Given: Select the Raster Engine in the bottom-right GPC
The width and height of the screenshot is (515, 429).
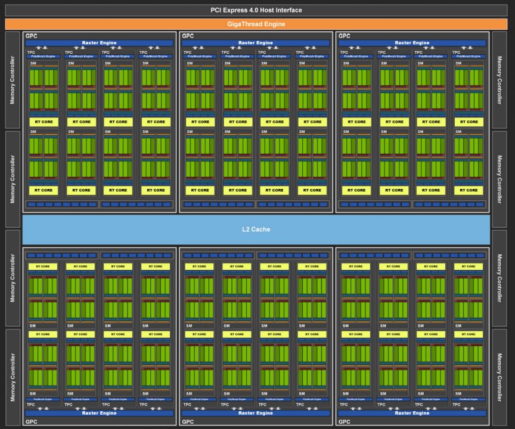Looking at the screenshot, I should point(412,413).
